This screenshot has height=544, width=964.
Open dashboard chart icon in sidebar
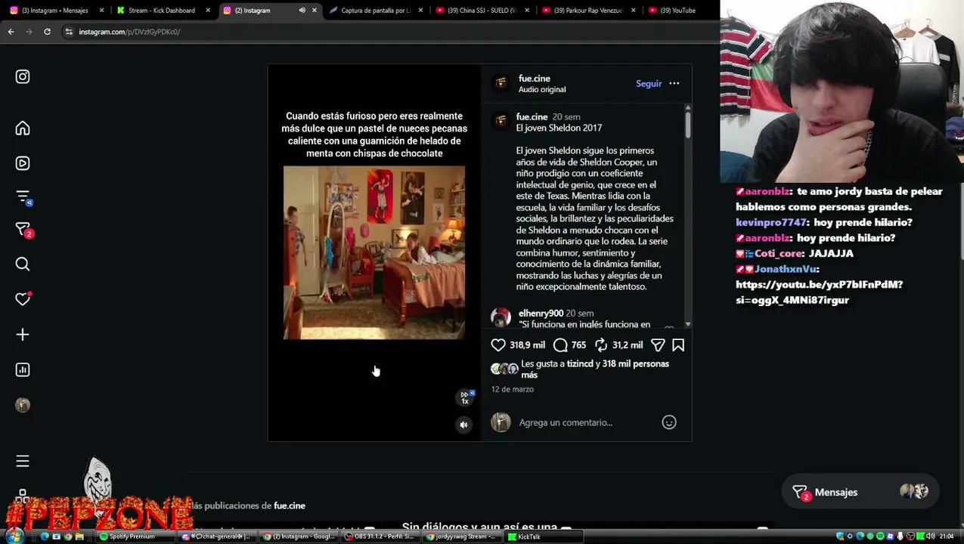pyautogui.click(x=23, y=369)
